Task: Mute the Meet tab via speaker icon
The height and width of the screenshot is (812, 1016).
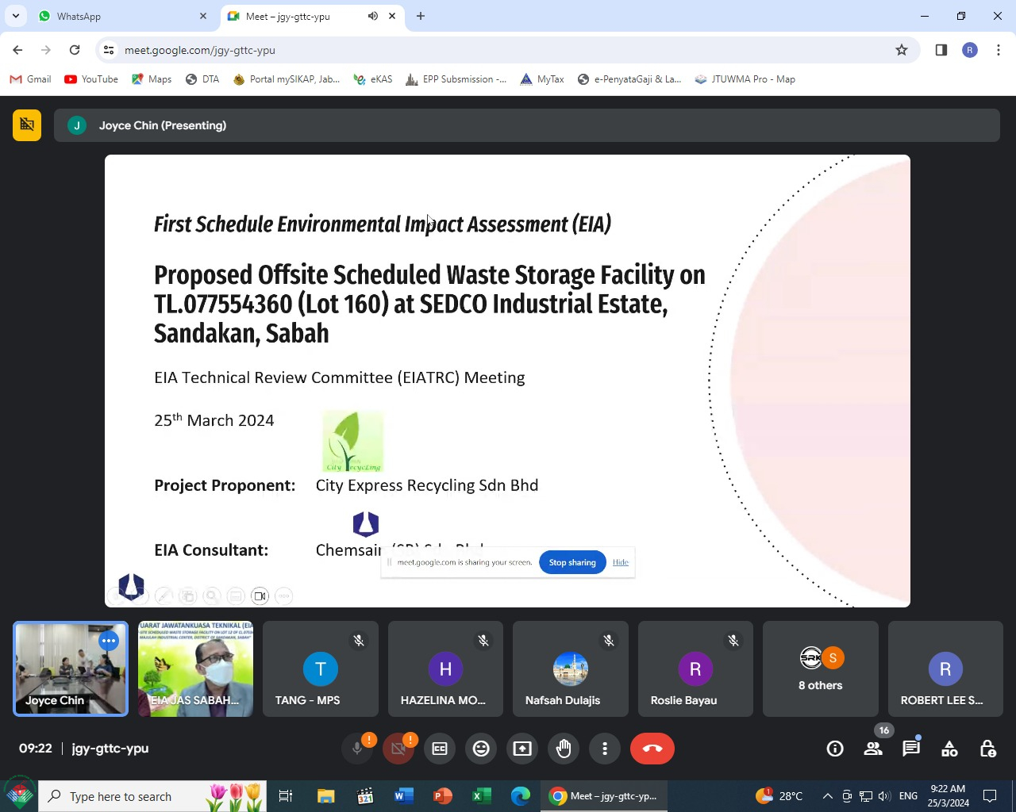Action: 373,16
